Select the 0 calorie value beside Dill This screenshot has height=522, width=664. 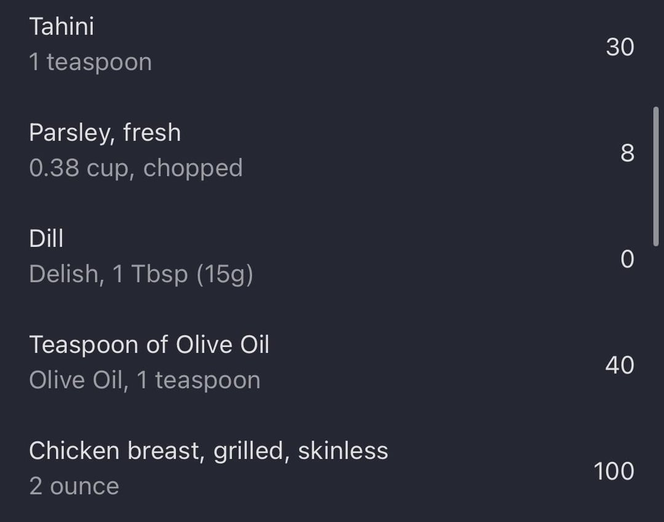click(x=628, y=259)
